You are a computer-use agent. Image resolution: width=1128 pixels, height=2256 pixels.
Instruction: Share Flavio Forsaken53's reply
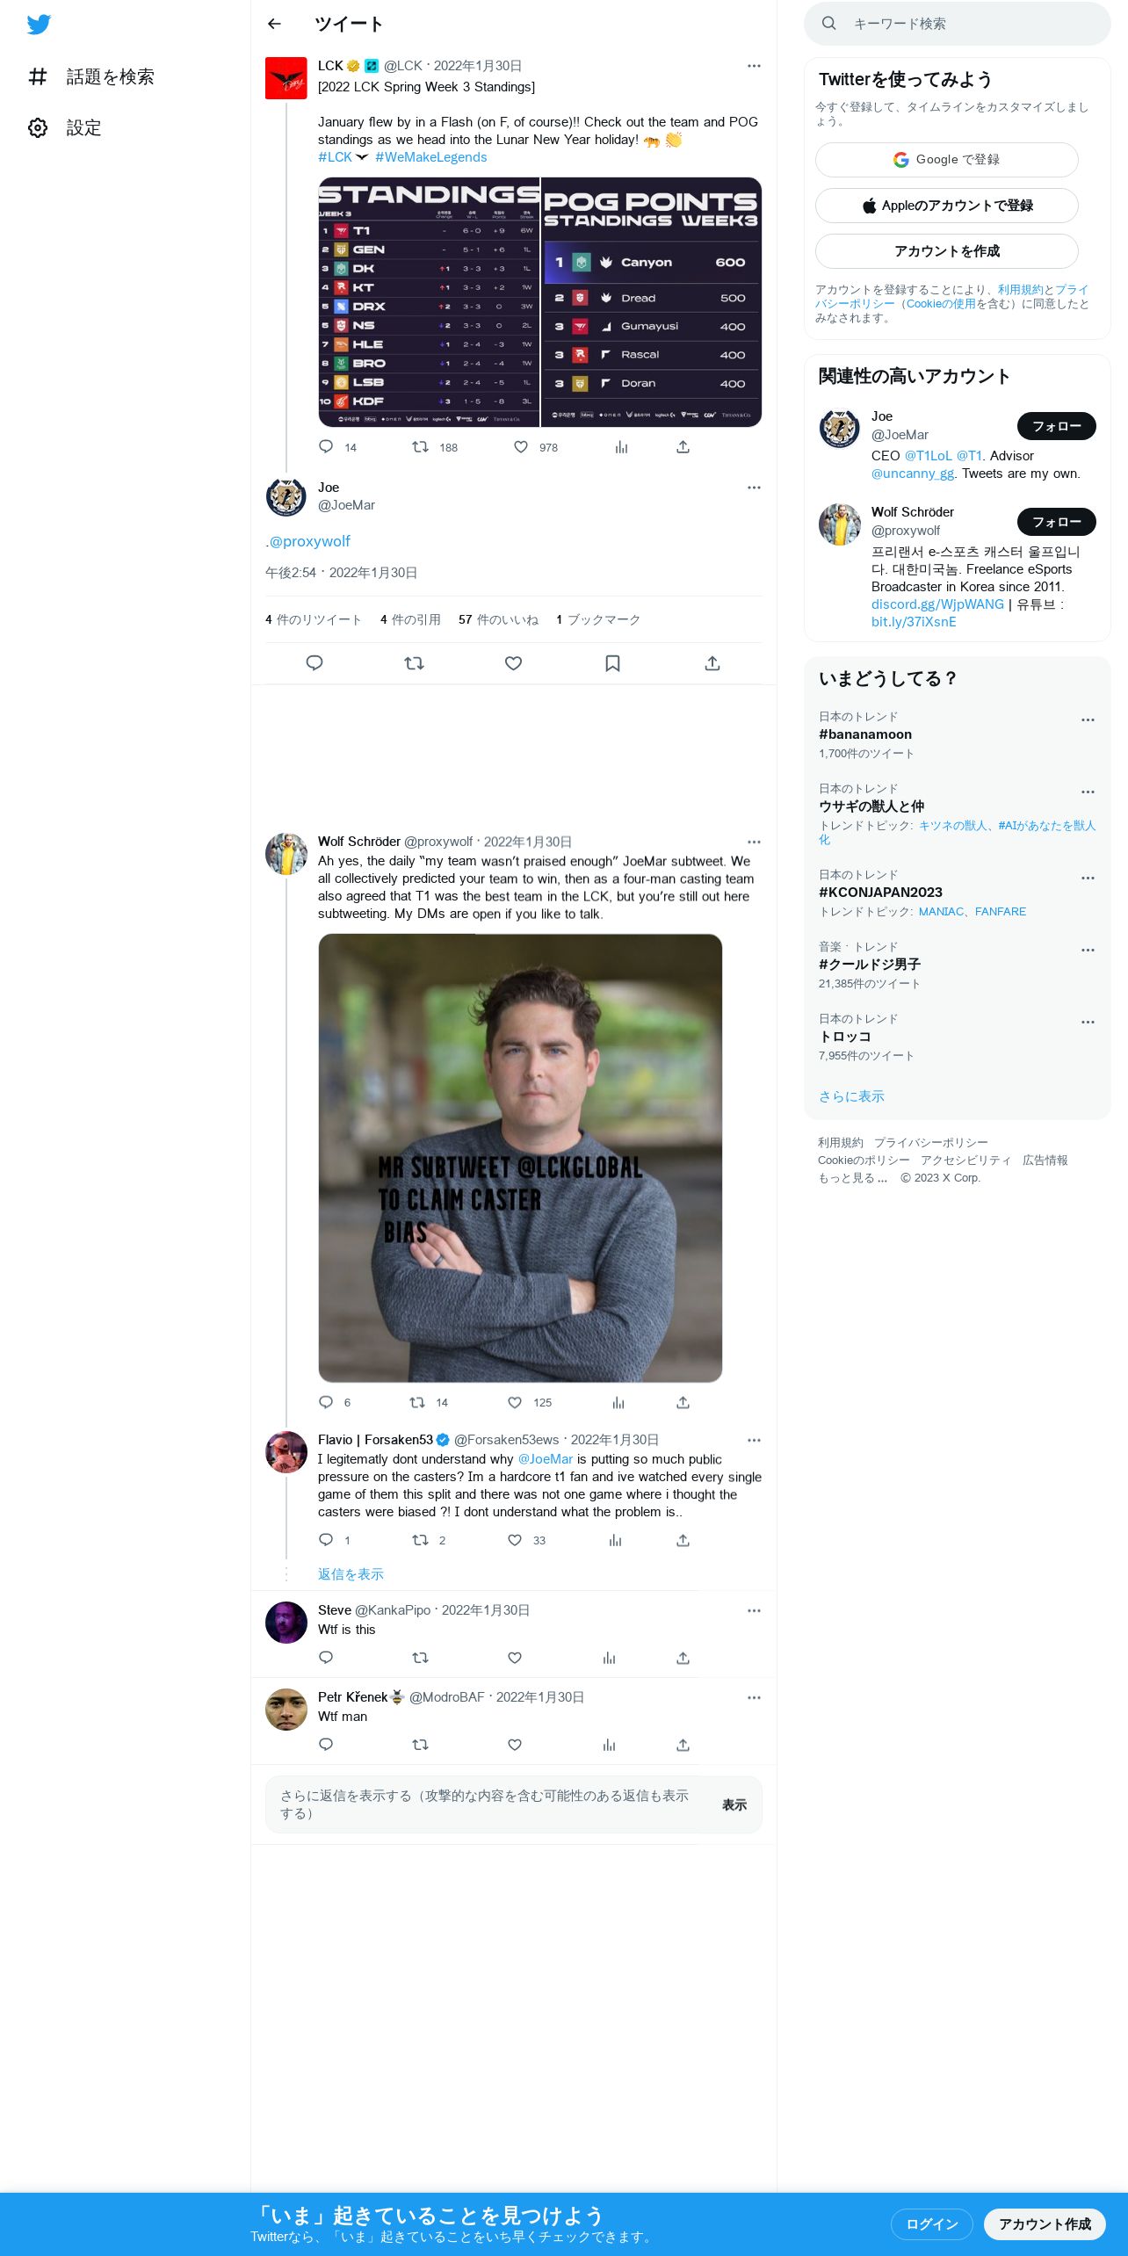pyautogui.click(x=683, y=1540)
